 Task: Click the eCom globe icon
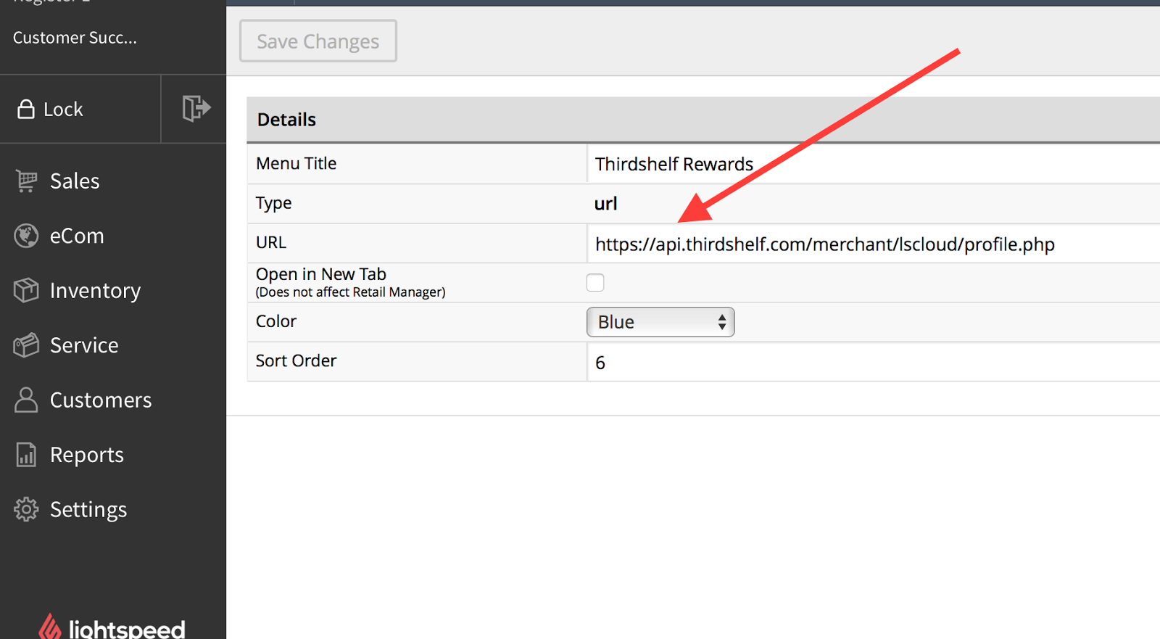tap(26, 236)
